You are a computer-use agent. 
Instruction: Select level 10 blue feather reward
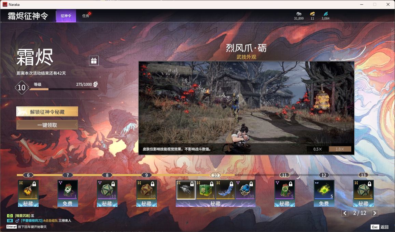(x=225, y=189)
